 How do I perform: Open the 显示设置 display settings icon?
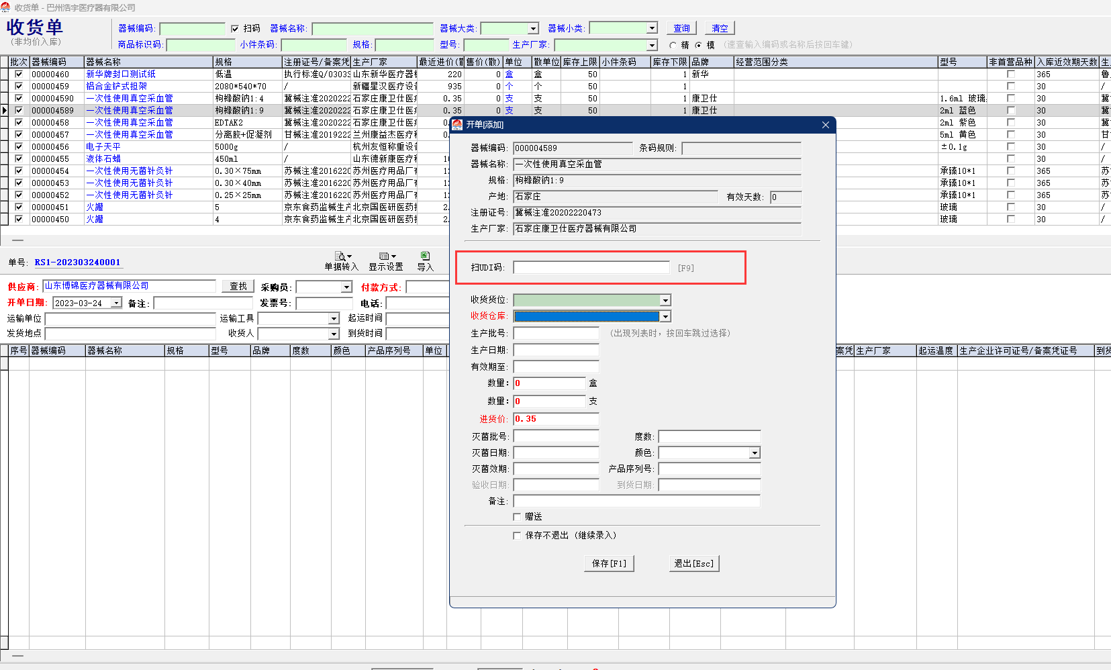pyautogui.click(x=385, y=256)
